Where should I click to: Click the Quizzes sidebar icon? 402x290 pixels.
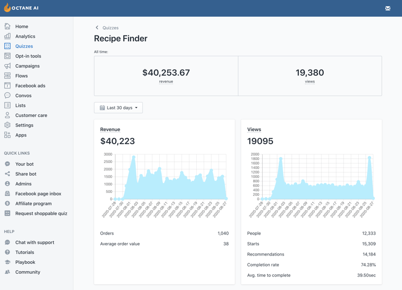[x=7, y=46]
